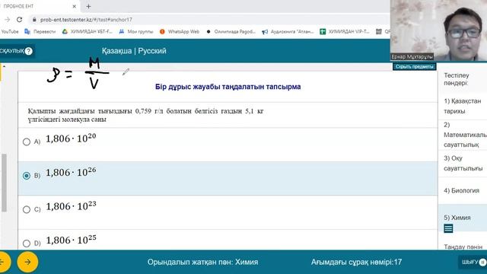Image resolution: width=487 pixels, height=274 pixels.
Task: Switch language to Русский
Action: [152, 51]
